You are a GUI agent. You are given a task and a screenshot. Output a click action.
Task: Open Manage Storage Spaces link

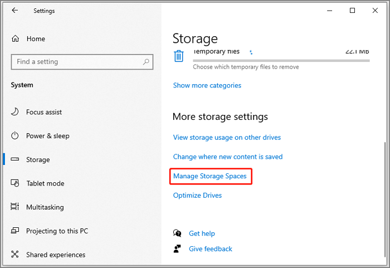(209, 177)
